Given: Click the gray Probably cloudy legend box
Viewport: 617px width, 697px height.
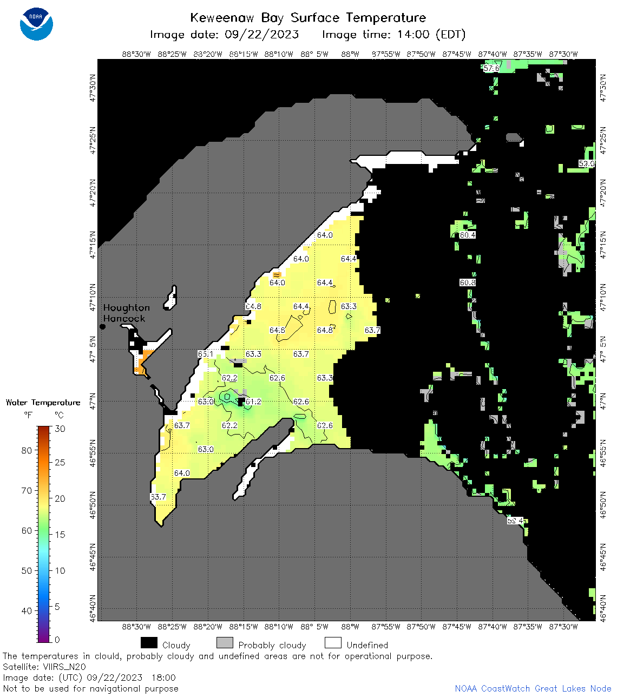Looking at the screenshot, I should point(225,643).
